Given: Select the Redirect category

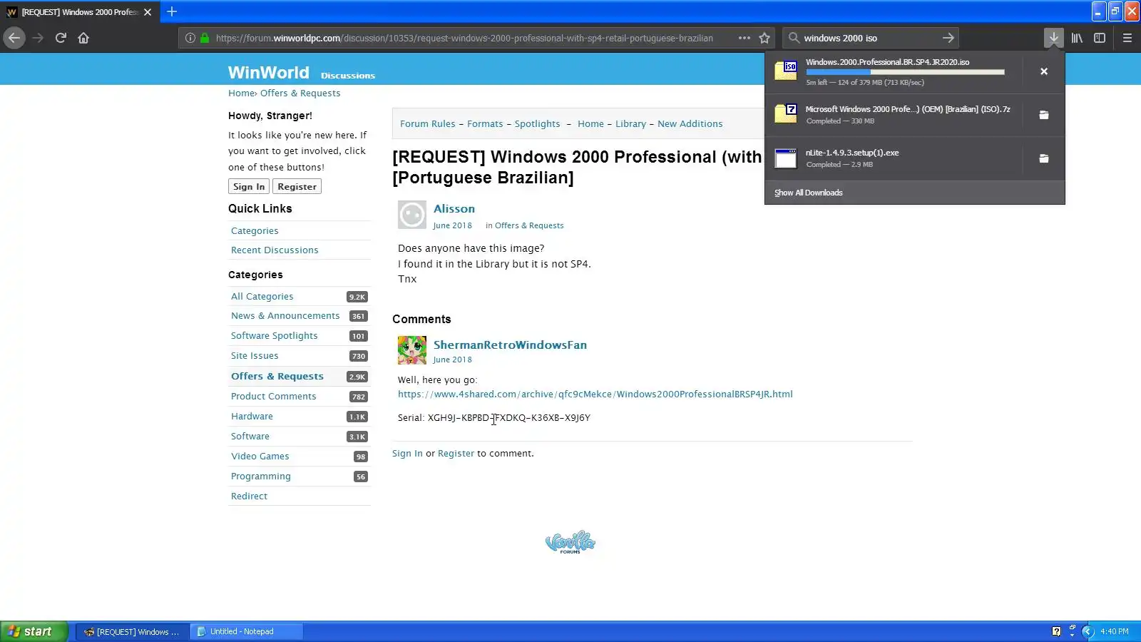Looking at the screenshot, I should pos(249,496).
